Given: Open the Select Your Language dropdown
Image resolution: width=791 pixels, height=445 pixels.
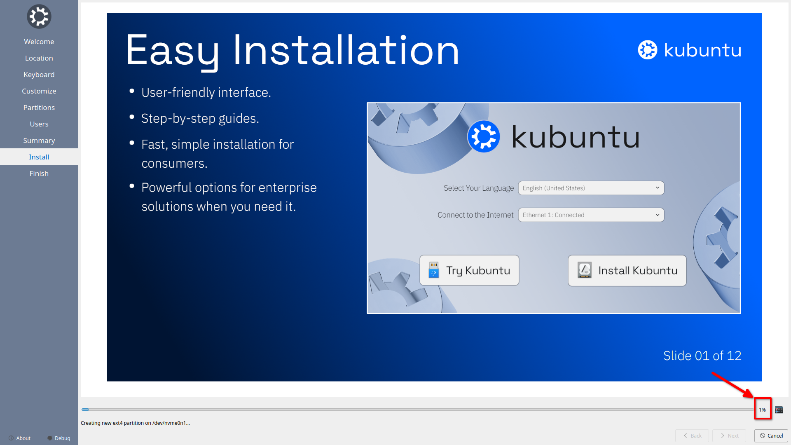Looking at the screenshot, I should [590, 188].
